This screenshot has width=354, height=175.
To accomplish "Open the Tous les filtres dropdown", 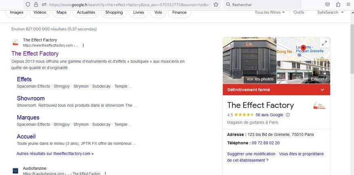I will click(x=270, y=12).
